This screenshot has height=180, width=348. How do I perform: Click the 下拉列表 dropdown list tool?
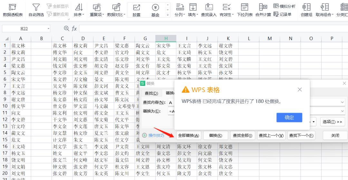245,10
